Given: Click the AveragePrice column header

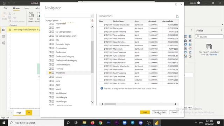Looking at the screenshot, I should 170,21.
